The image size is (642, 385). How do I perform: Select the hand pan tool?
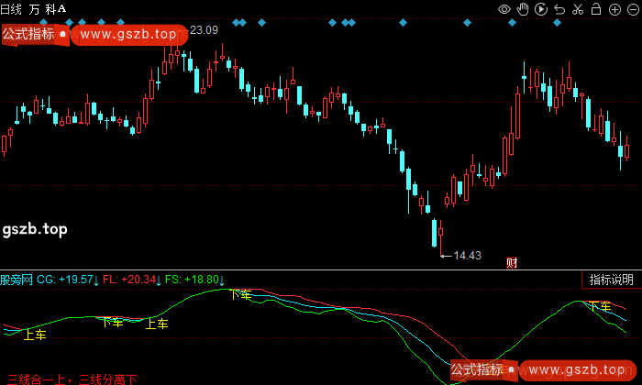pos(523,9)
